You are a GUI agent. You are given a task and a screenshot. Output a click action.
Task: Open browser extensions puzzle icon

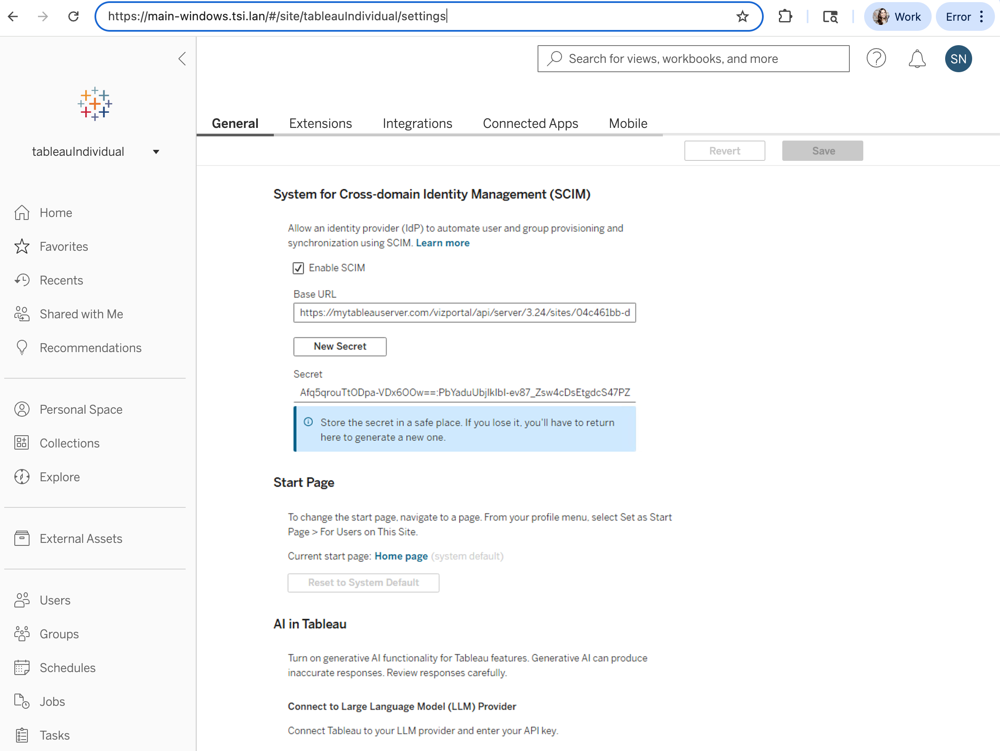[785, 17]
